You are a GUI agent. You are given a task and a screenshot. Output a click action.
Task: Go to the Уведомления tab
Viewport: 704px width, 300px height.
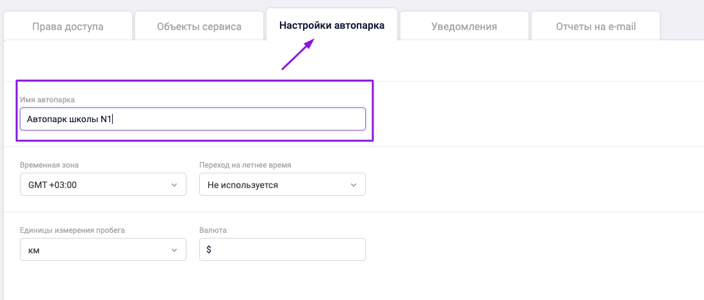[x=464, y=27]
